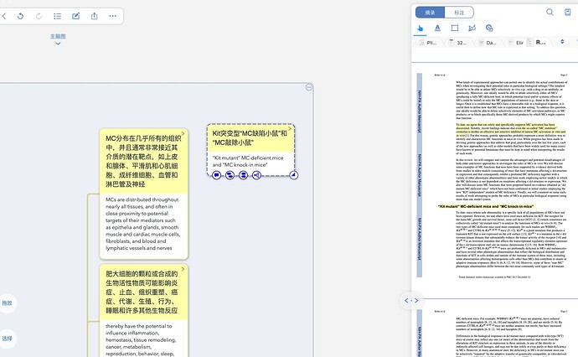Go back with the left chevron in toolbar
Screen dimensions: 578x357
click(x=4, y=16)
